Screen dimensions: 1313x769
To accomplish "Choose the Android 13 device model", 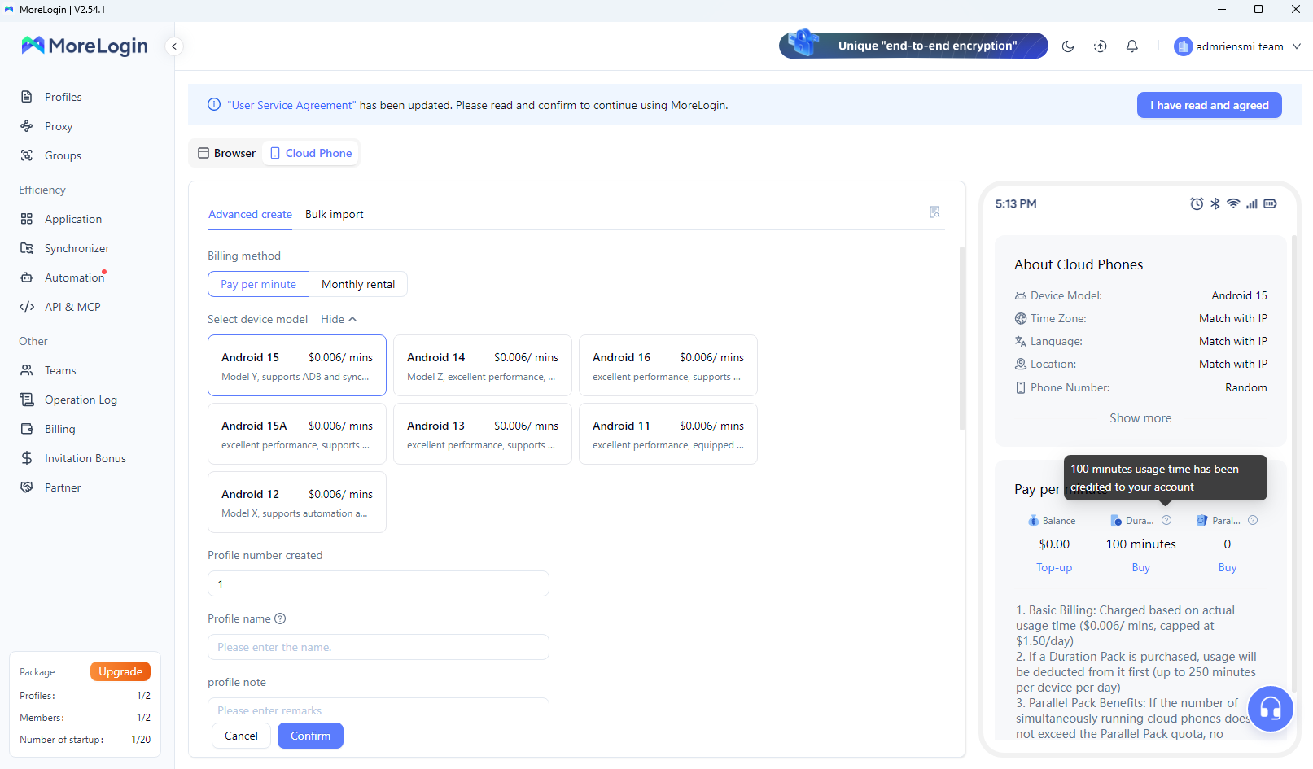I will 483,434.
